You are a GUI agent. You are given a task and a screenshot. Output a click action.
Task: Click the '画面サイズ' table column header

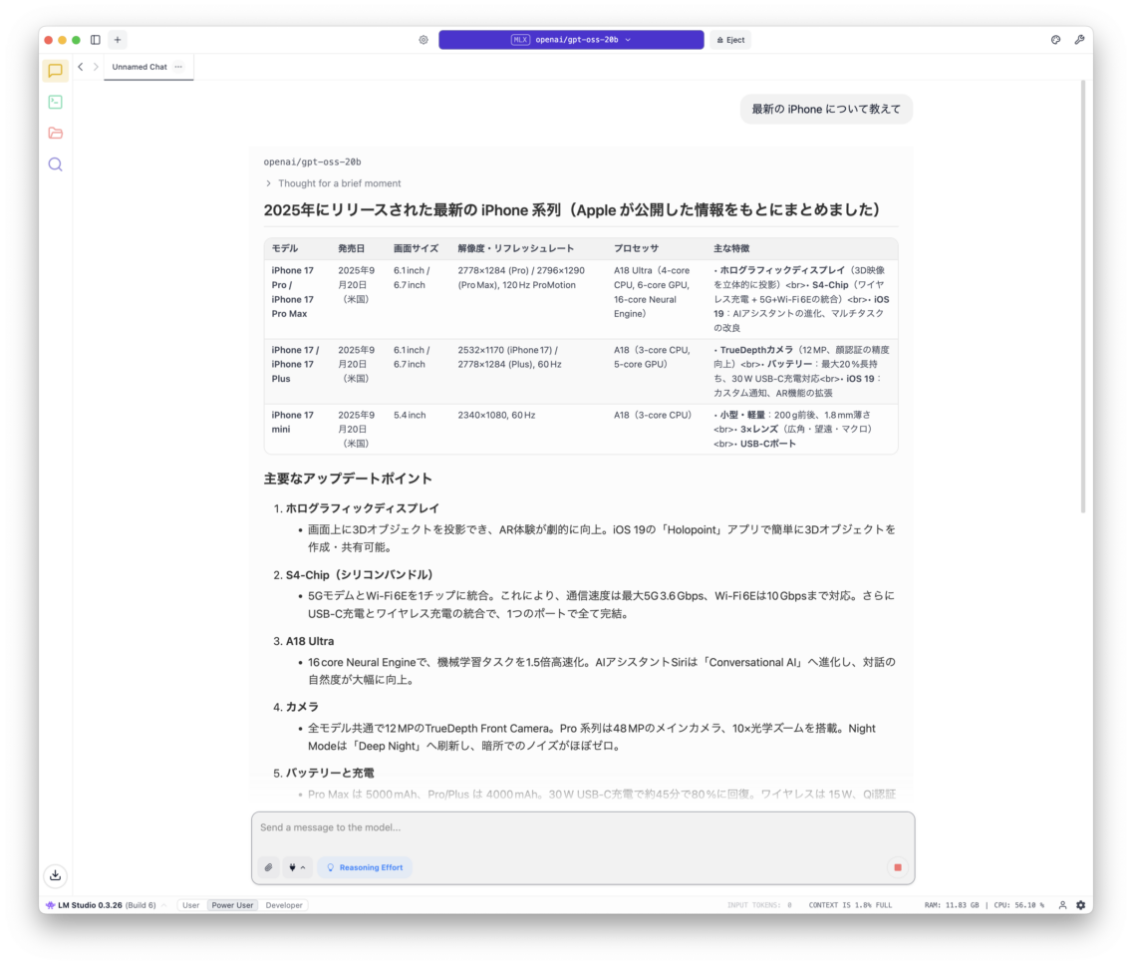[x=416, y=248]
